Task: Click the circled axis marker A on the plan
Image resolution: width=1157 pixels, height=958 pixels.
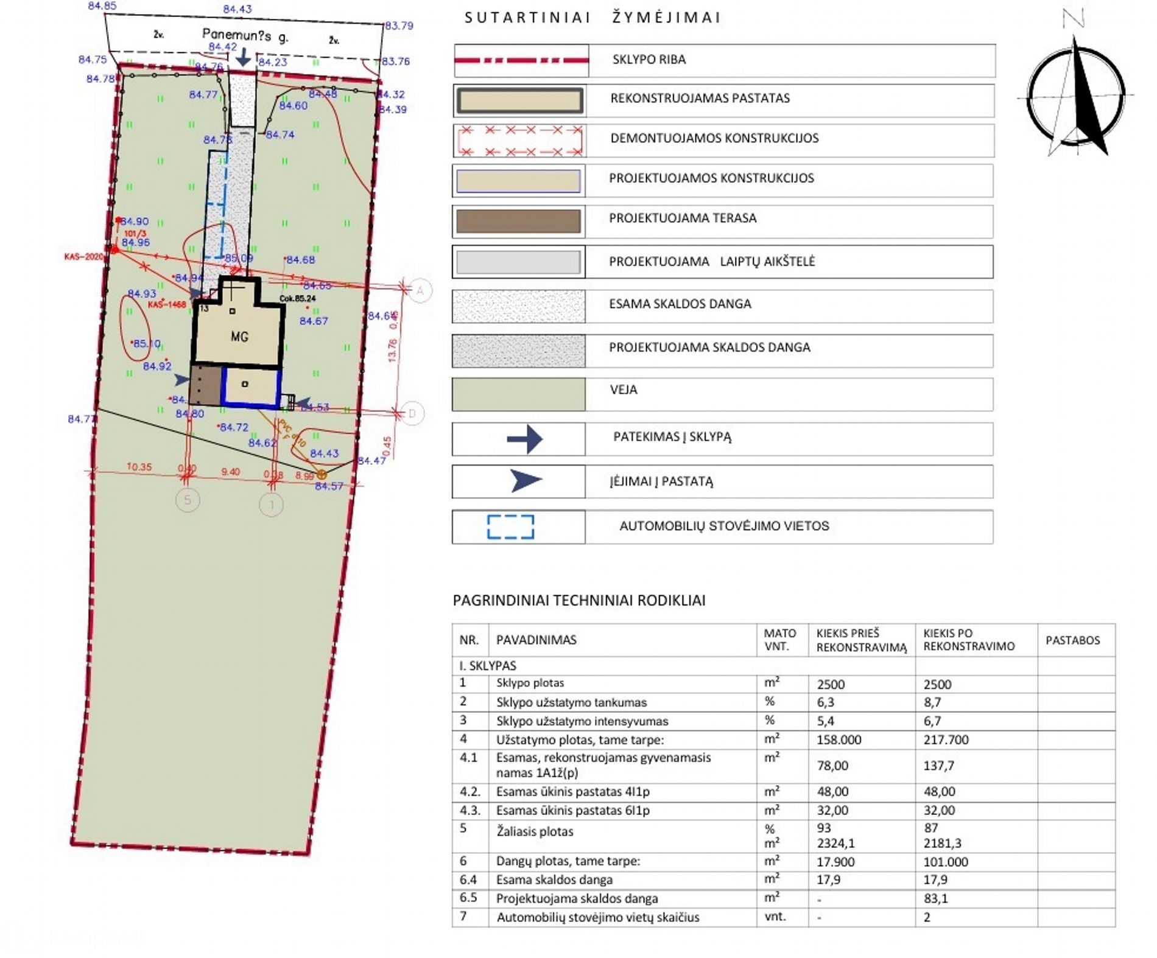Action: (x=420, y=291)
